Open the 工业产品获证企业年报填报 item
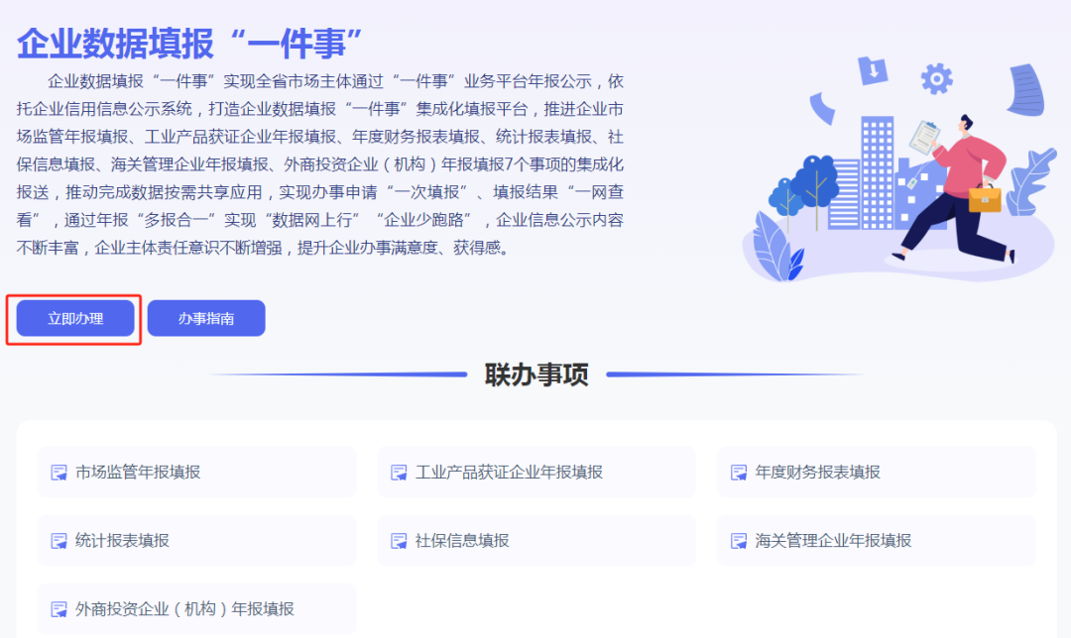Screen dimensions: 1071x638 pyautogui.click(x=509, y=473)
